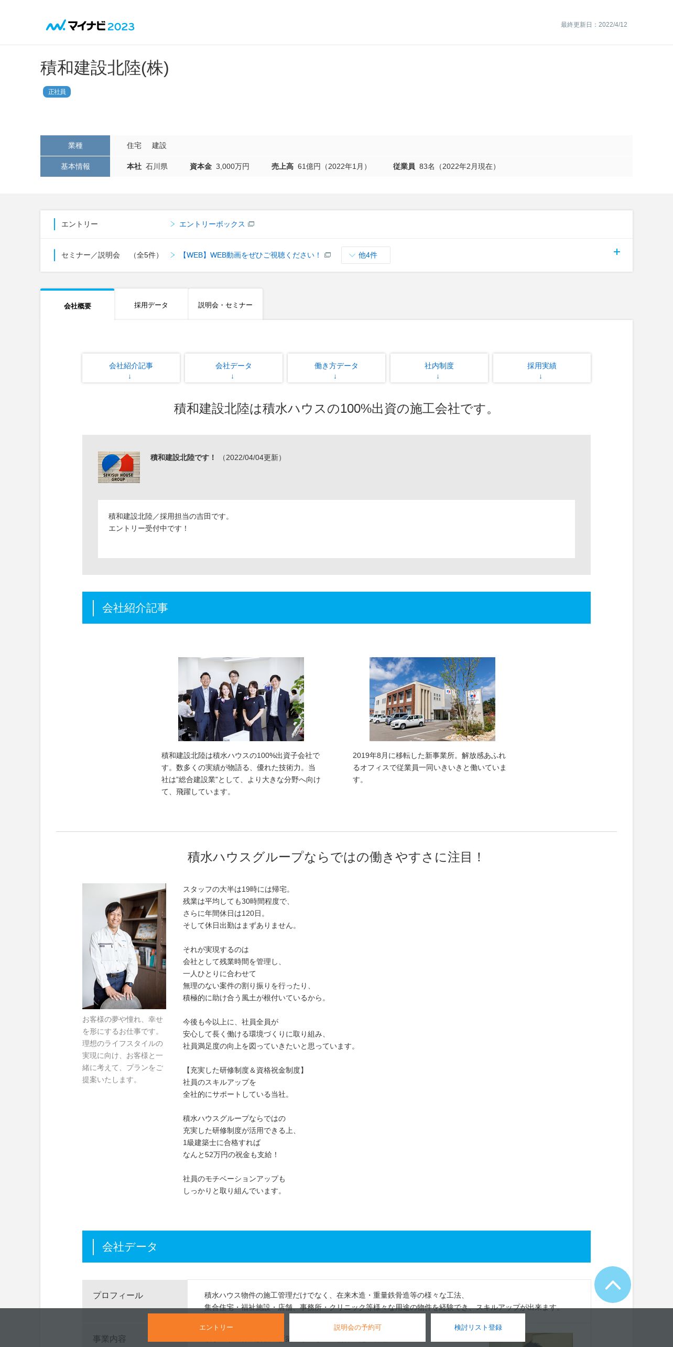Screen dimensions: 673x1347
Task: Open the エントリーボックス link
Action: [212, 224]
